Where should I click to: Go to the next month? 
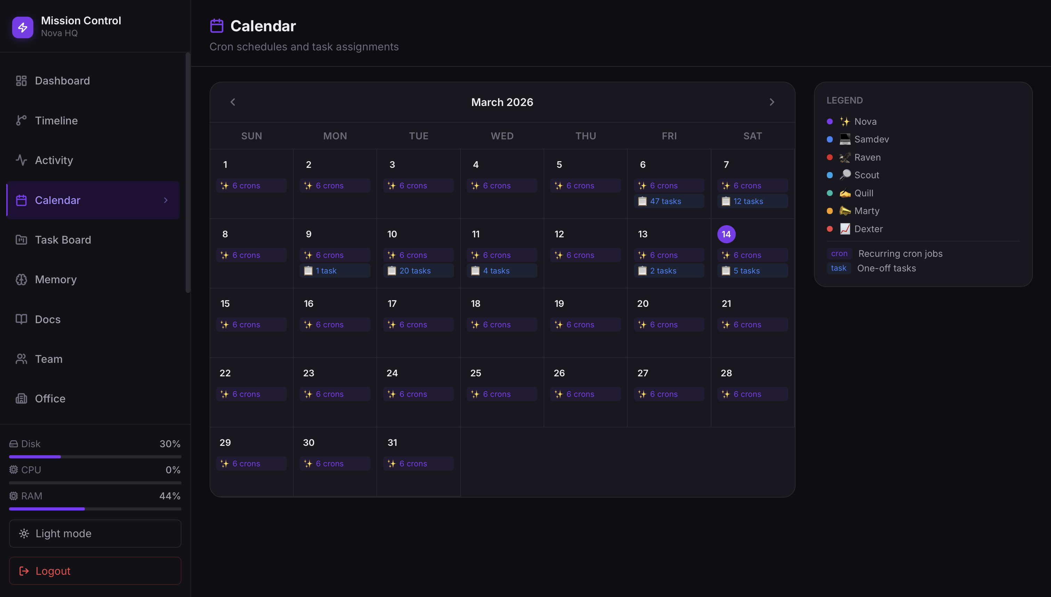(772, 102)
